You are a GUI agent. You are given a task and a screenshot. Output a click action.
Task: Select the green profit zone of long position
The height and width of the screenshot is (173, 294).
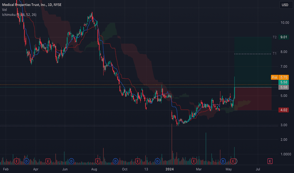pyautogui.click(x=253, y=62)
